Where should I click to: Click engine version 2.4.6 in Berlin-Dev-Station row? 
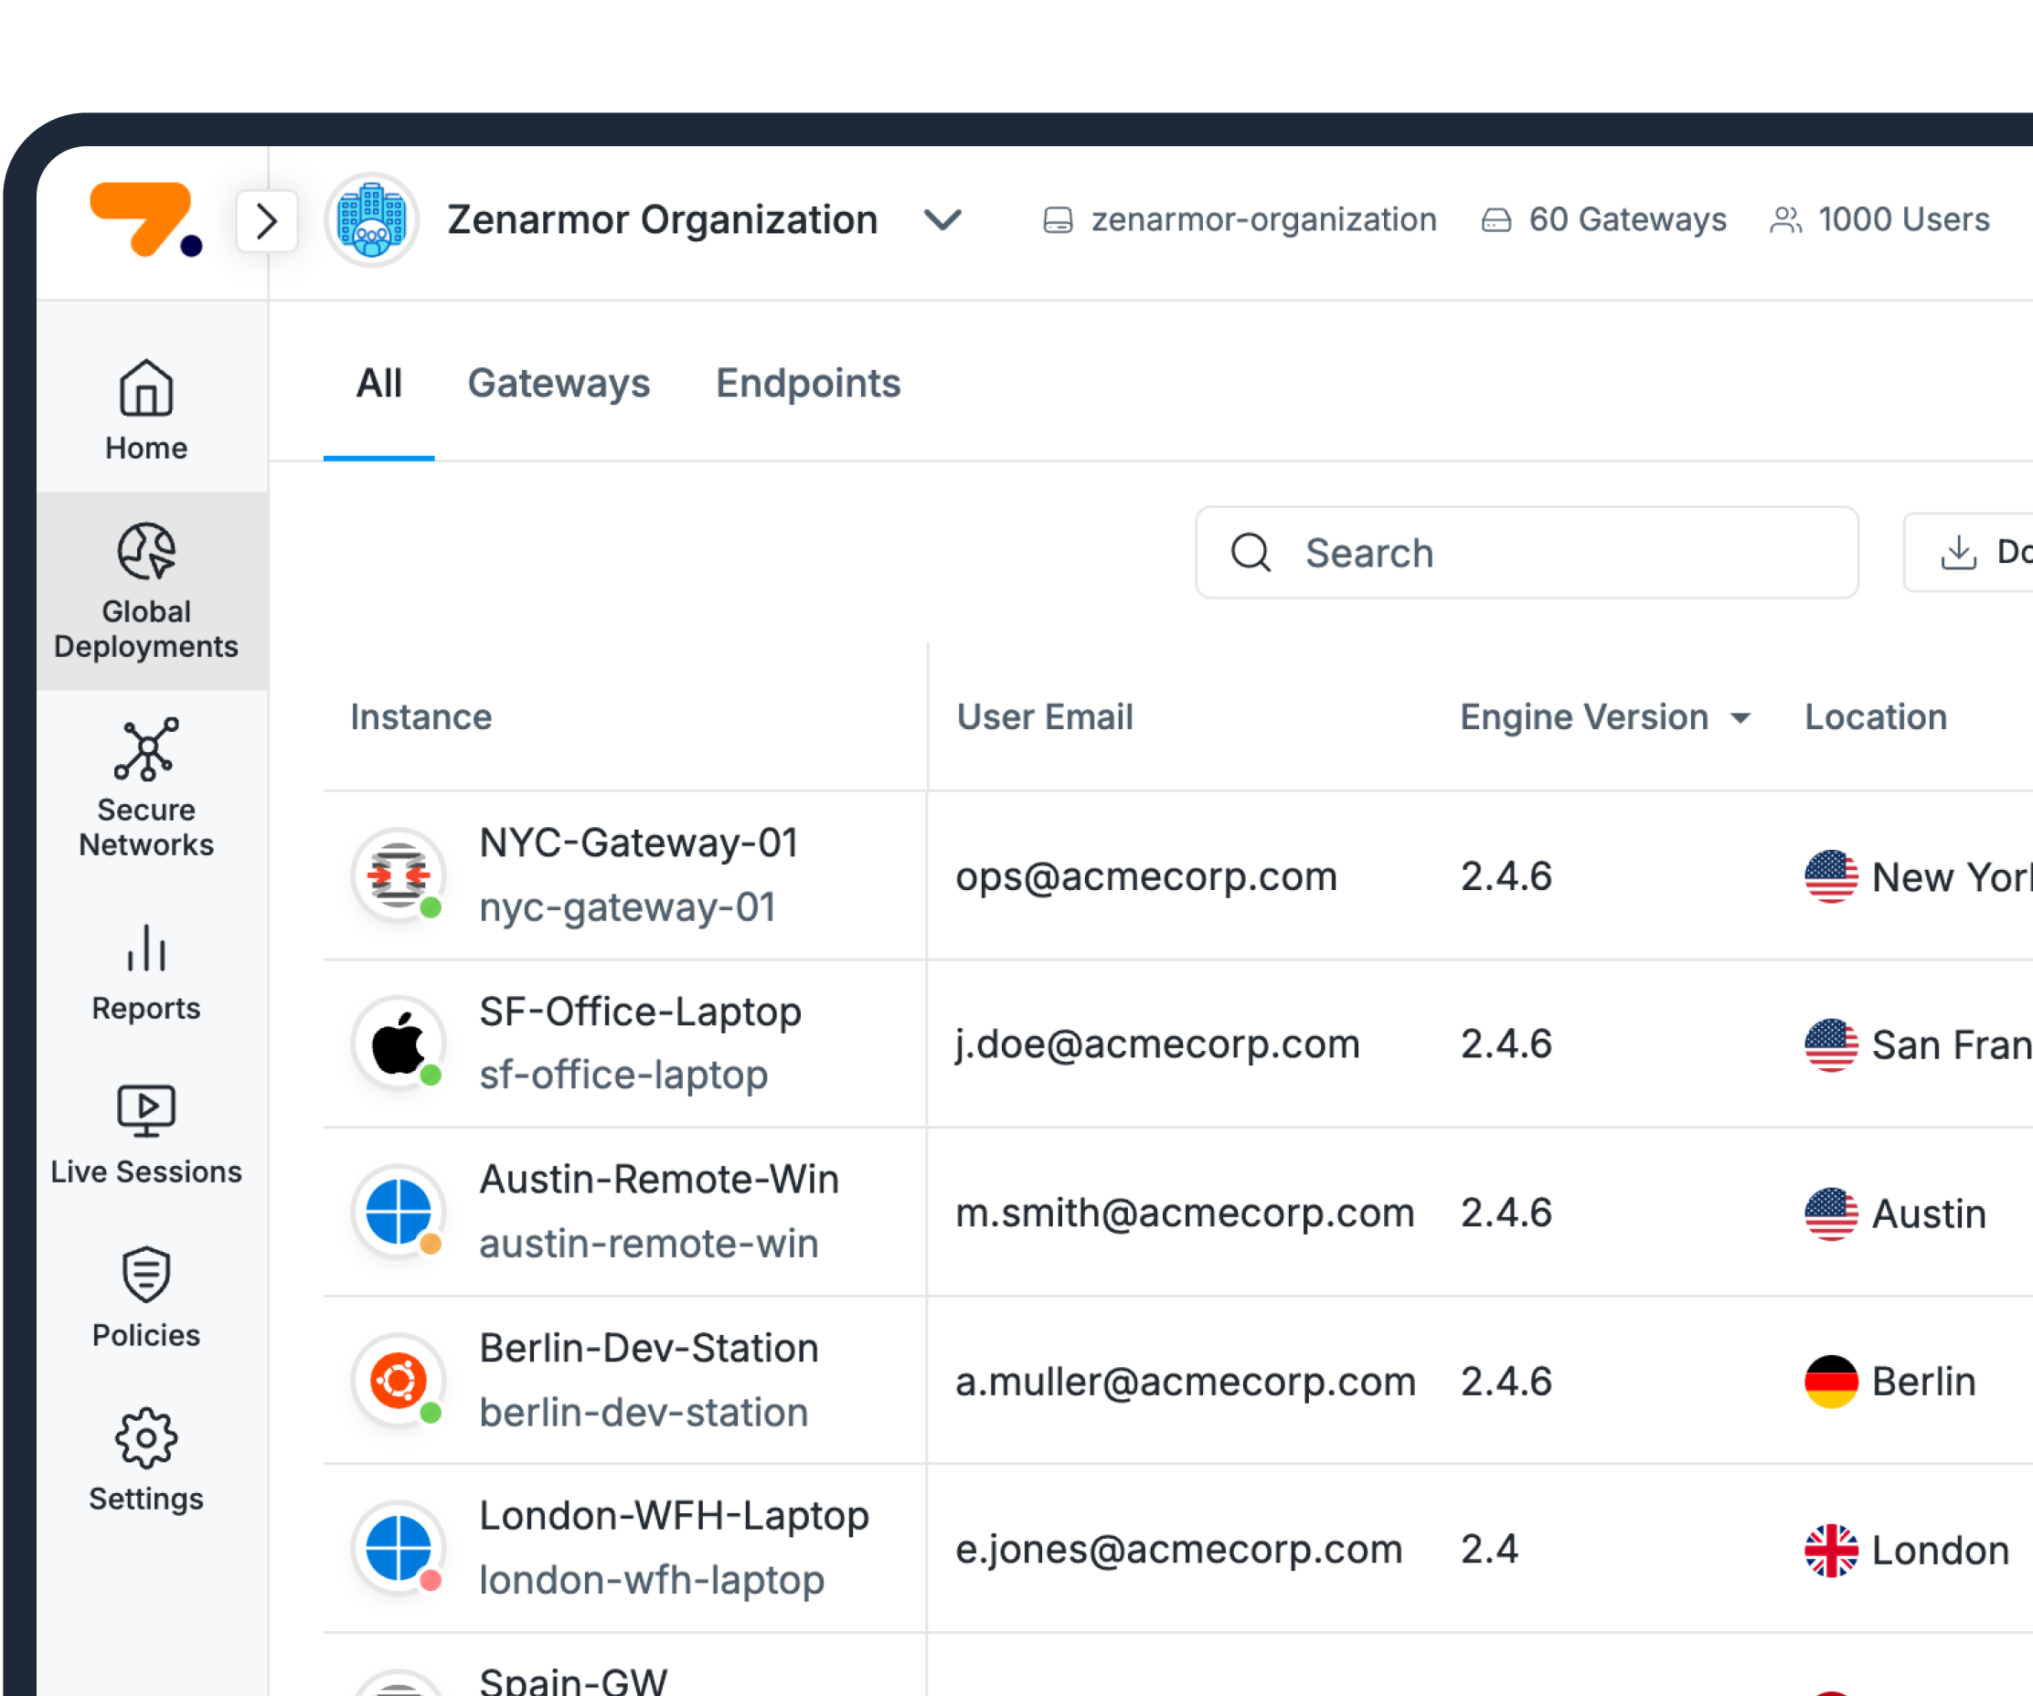tap(1506, 1382)
